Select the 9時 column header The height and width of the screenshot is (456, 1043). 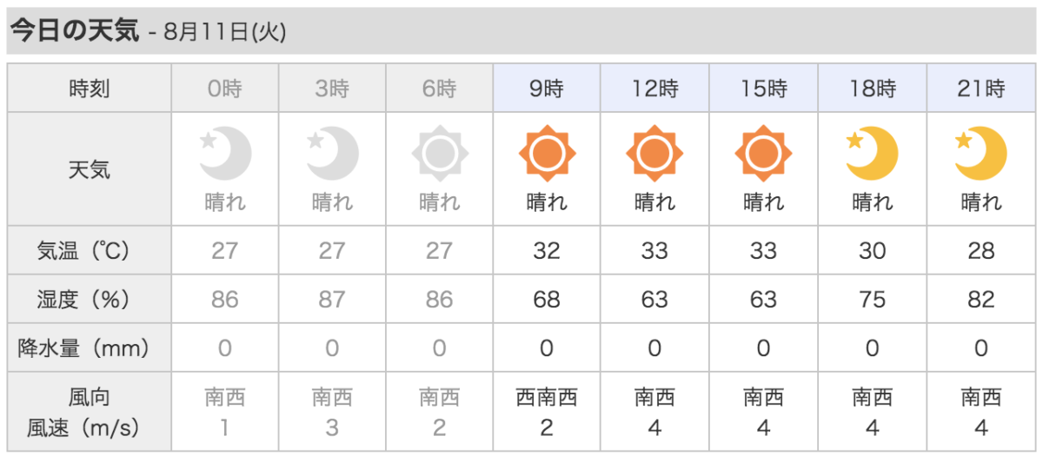(x=547, y=88)
